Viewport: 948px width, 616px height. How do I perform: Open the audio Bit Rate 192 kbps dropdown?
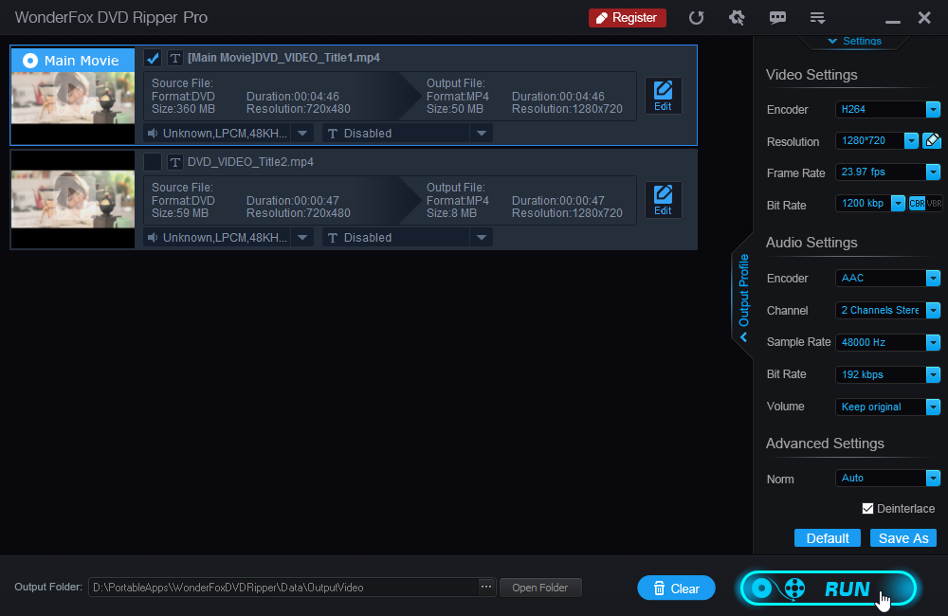(933, 374)
